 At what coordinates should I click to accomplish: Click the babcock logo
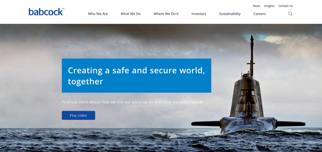(x=46, y=12)
